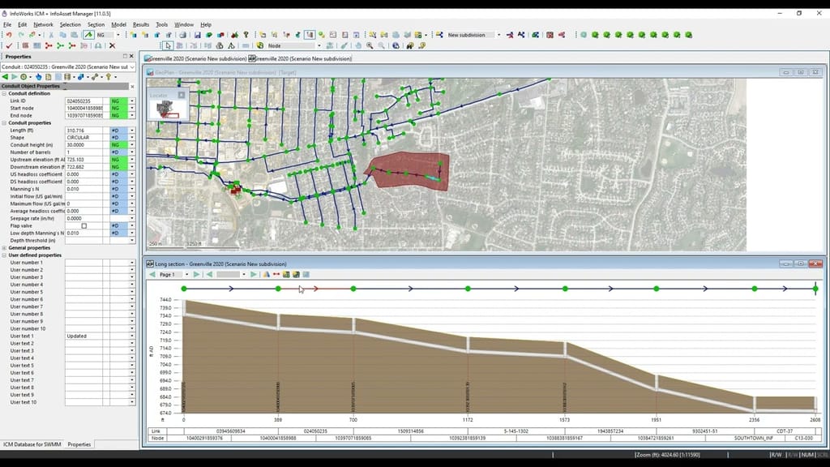Click the red square icon in scenario toolbar
Screen dimensions: 830x467
point(550,35)
